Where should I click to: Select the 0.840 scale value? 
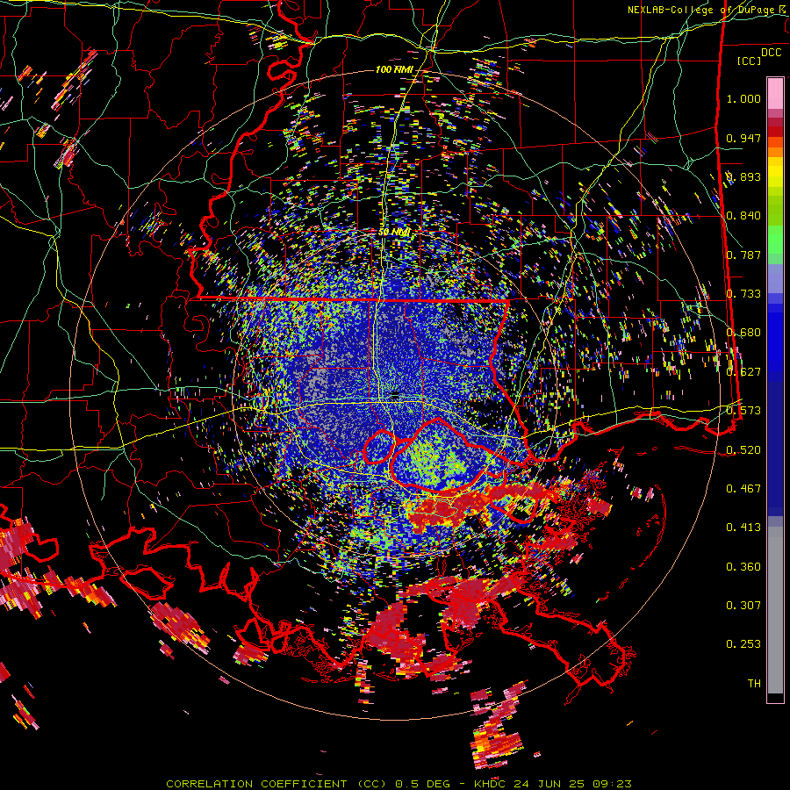tap(743, 216)
